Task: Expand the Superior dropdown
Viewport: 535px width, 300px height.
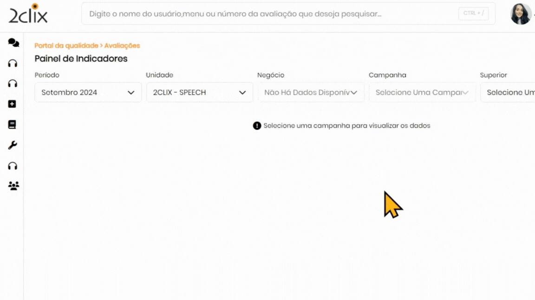Action: [x=509, y=93]
